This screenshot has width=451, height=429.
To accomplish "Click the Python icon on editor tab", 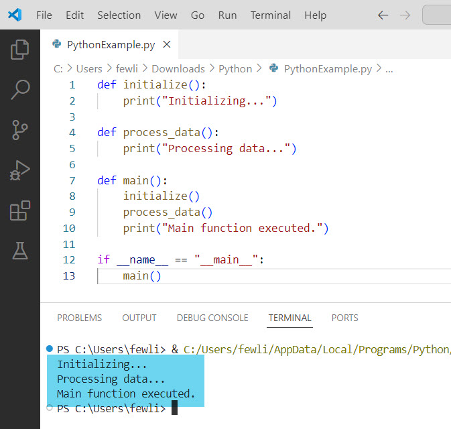I will pos(57,44).
